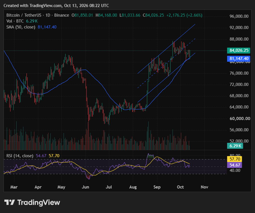Screen dimensions: 255x213
Task: Click the Aug label on time axis
Action: click(133, 187)
